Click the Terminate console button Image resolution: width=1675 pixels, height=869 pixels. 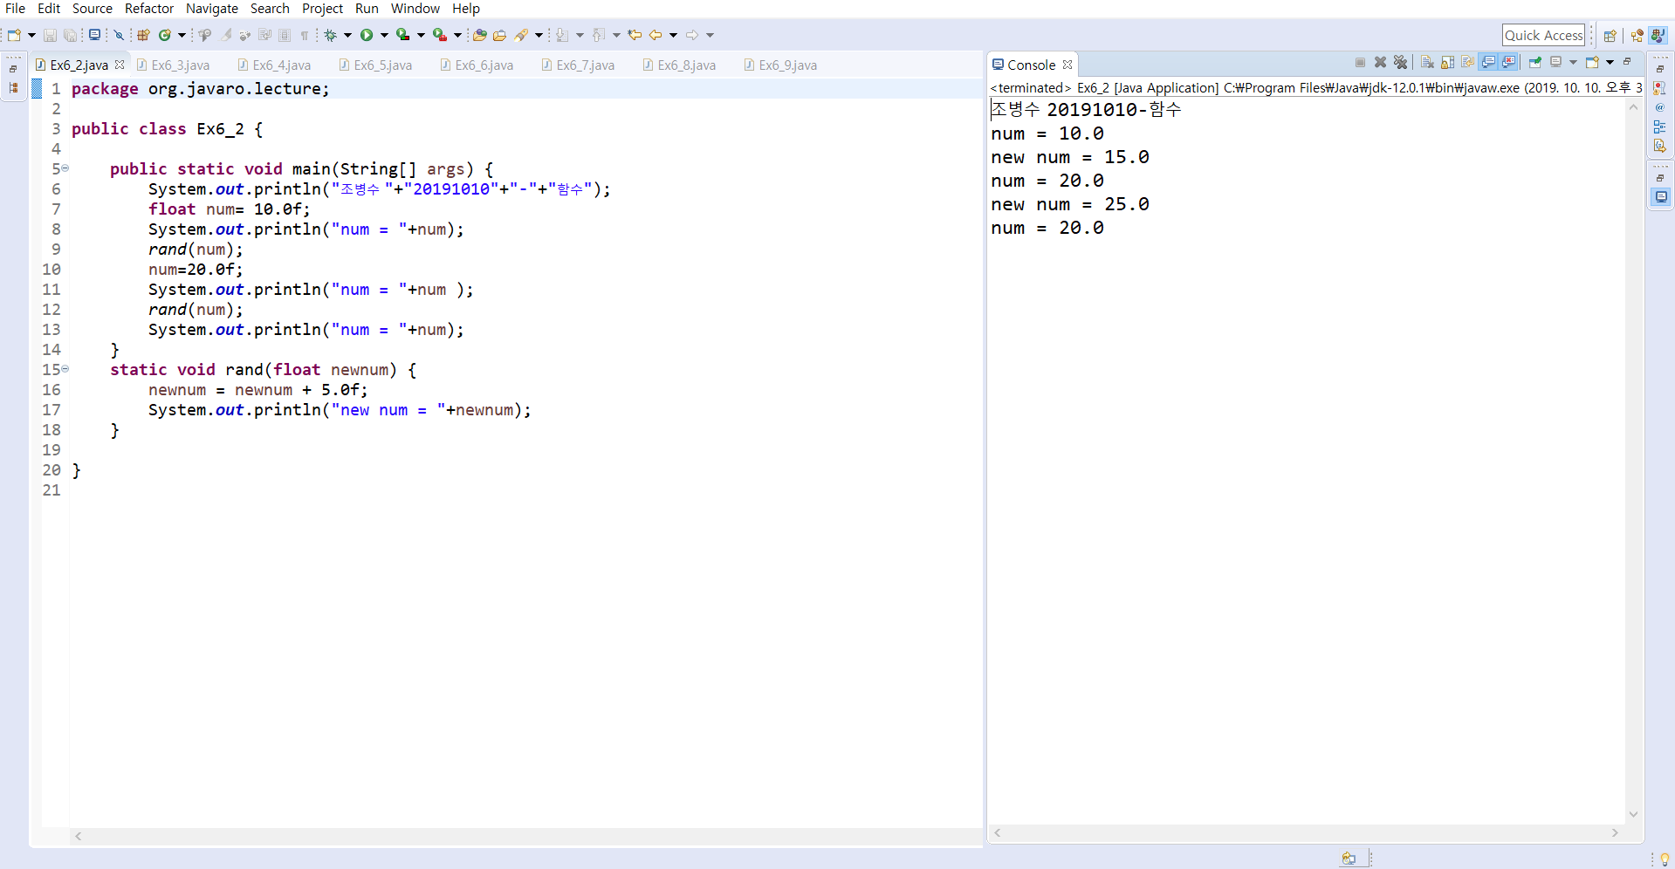coord(1360,63)
